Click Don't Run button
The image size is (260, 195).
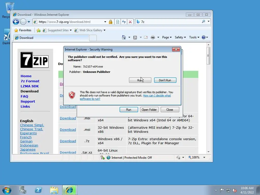[x=165, y=80]
